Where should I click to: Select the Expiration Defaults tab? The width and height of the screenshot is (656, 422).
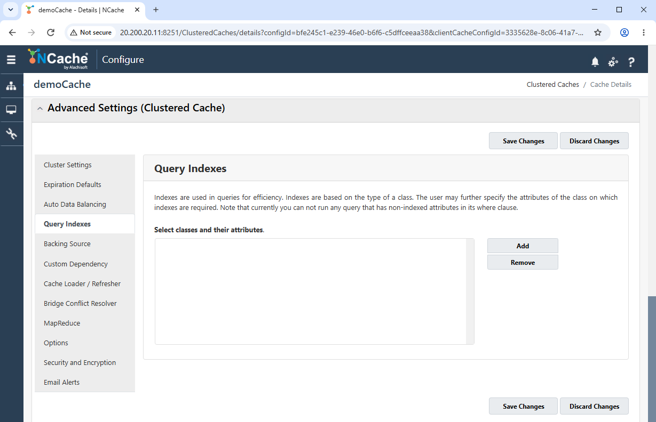click(85, 185)
